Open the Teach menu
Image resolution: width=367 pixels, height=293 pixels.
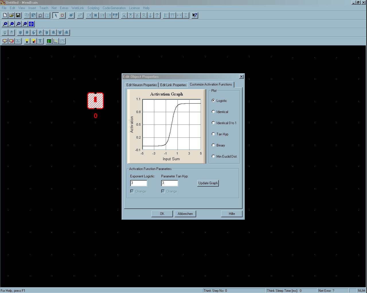tap(44, 8)
